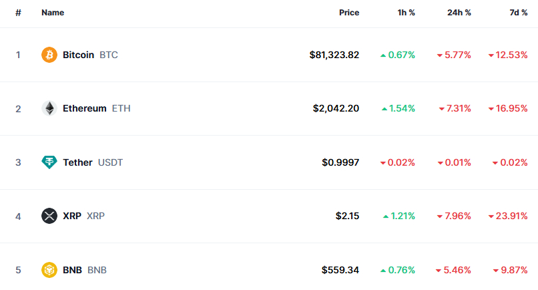This screenshot has width=538, height=290.
Task: Sort by the 24h % column header
Action: tap(459, 13)
